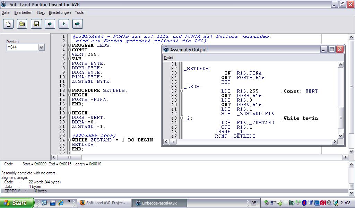Click AssemblerOutput scroll right arrow

coord(335,142)
